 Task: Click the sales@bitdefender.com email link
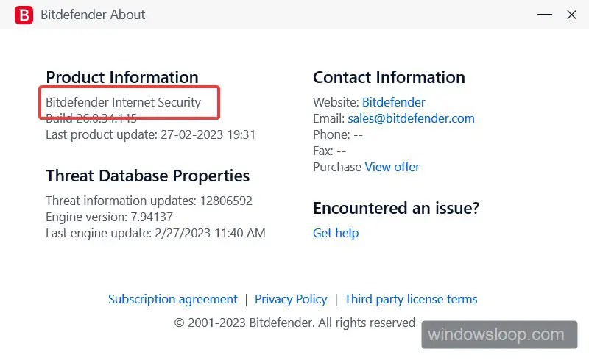[411, 118]
